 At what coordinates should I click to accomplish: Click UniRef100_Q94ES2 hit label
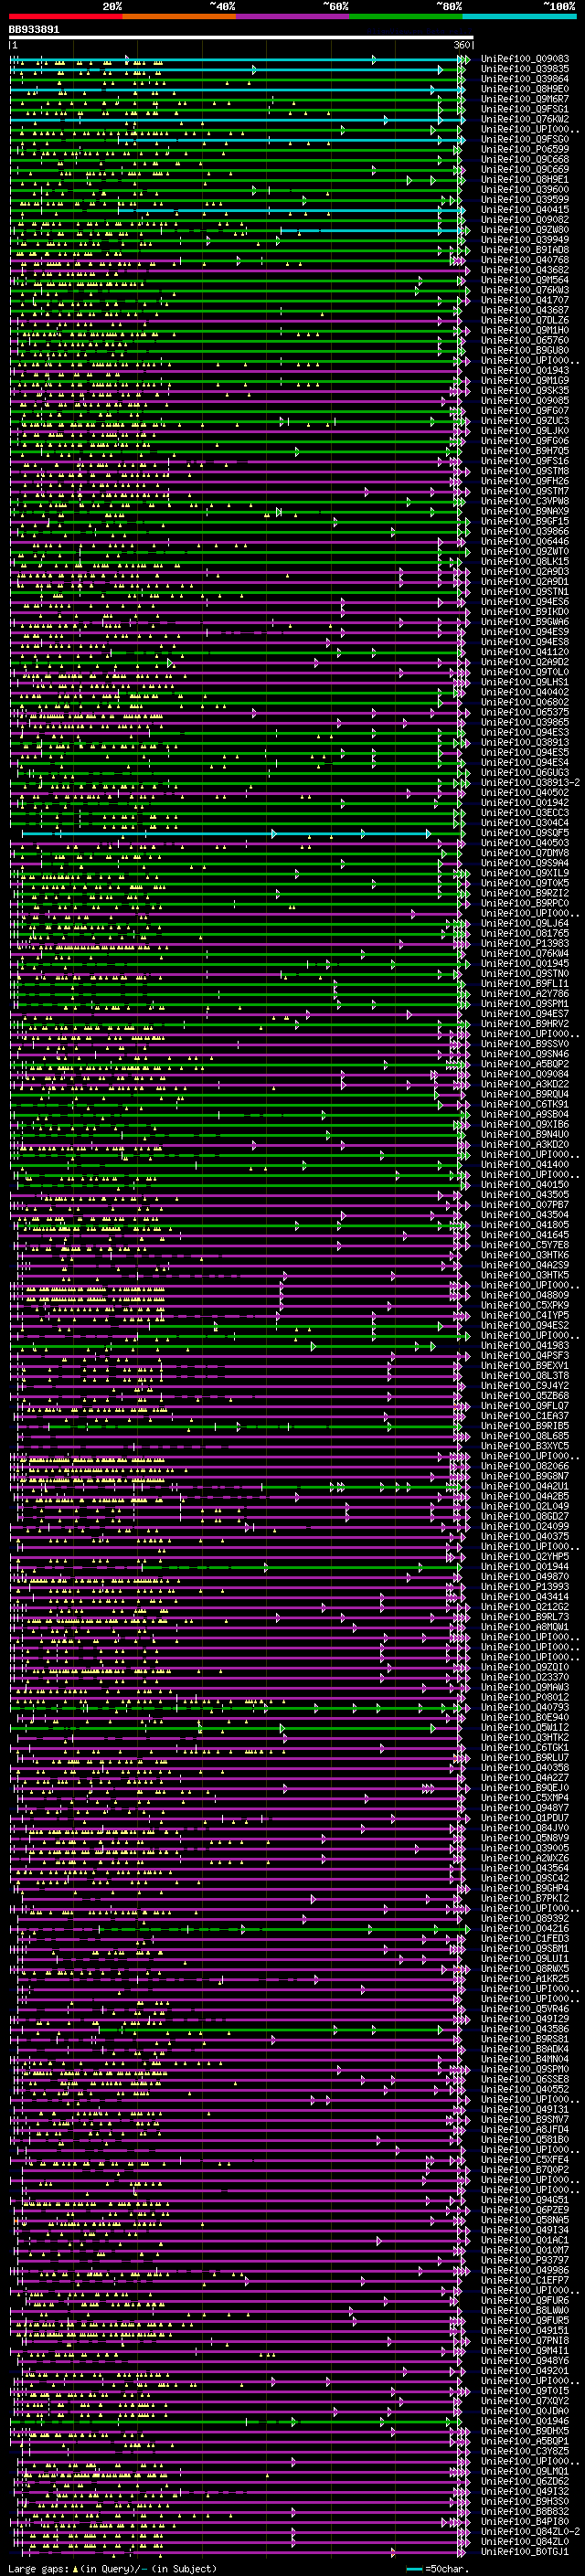[525, 1326]
